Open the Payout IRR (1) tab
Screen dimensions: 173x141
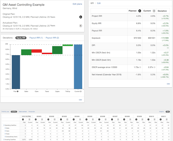(x=36, y=38)
